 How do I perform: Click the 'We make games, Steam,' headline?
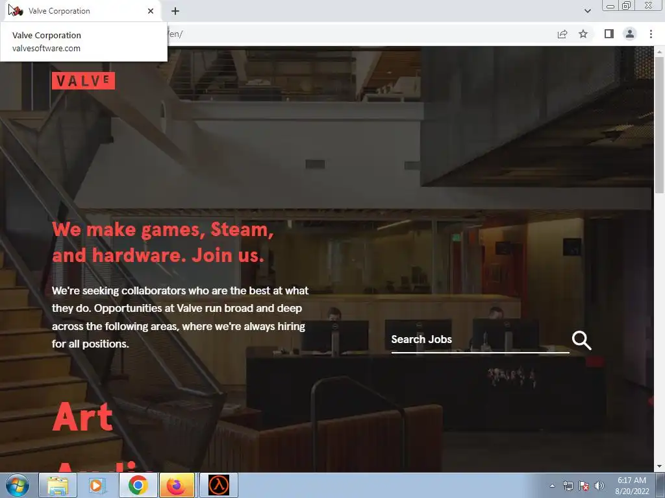(x=163, y=230)
